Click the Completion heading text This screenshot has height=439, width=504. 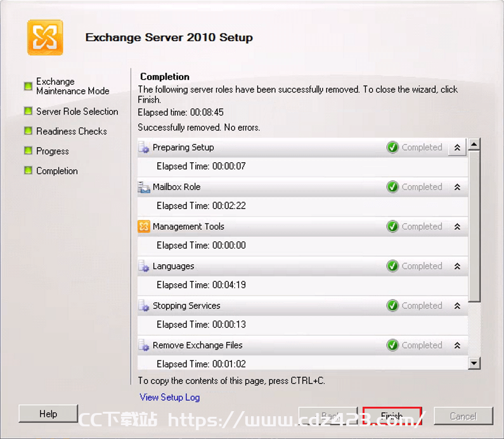coord(165,77)
